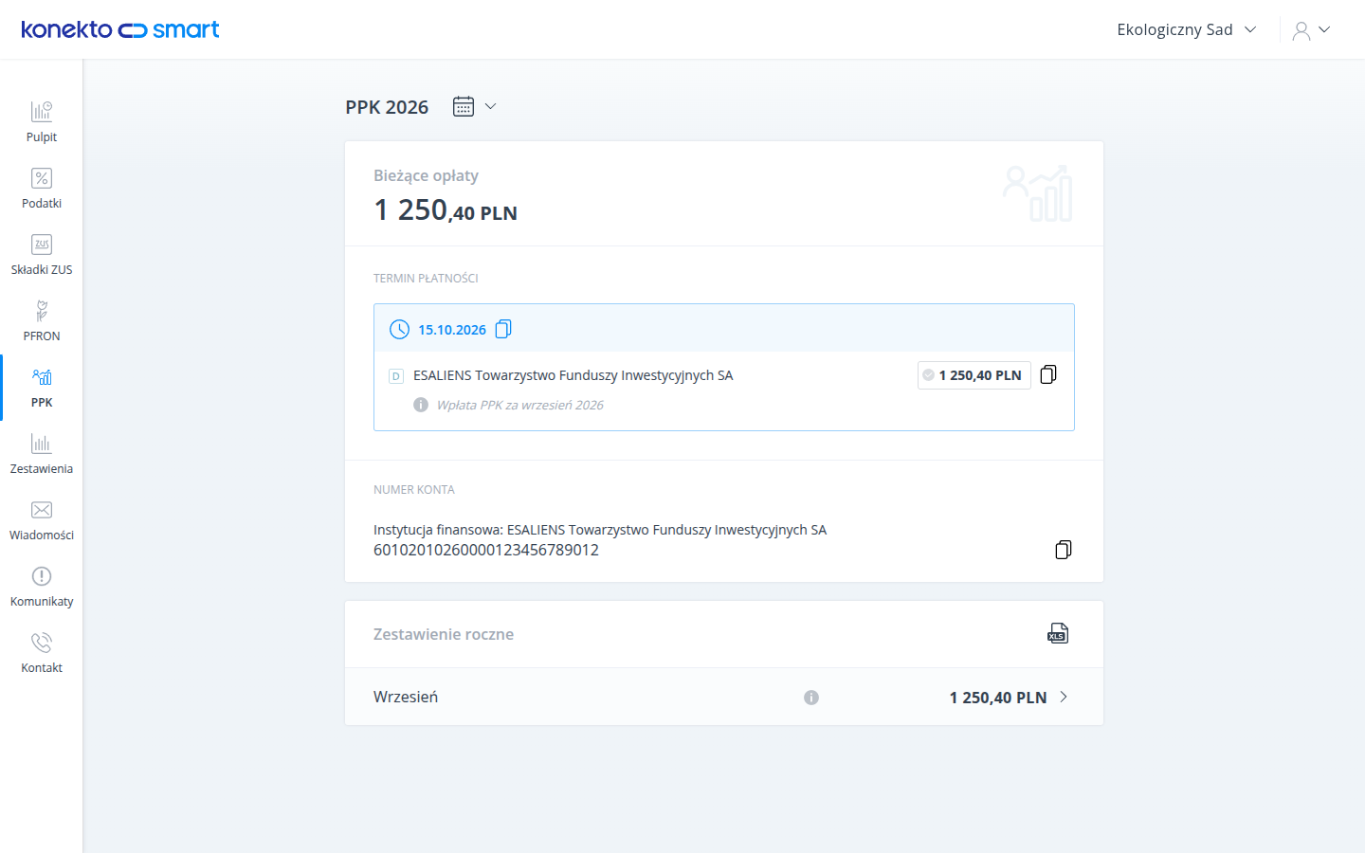The width and height of the screenshot is (1365, 853).
Task: Open the PFRON section
Action: click(x=42, y=321)
